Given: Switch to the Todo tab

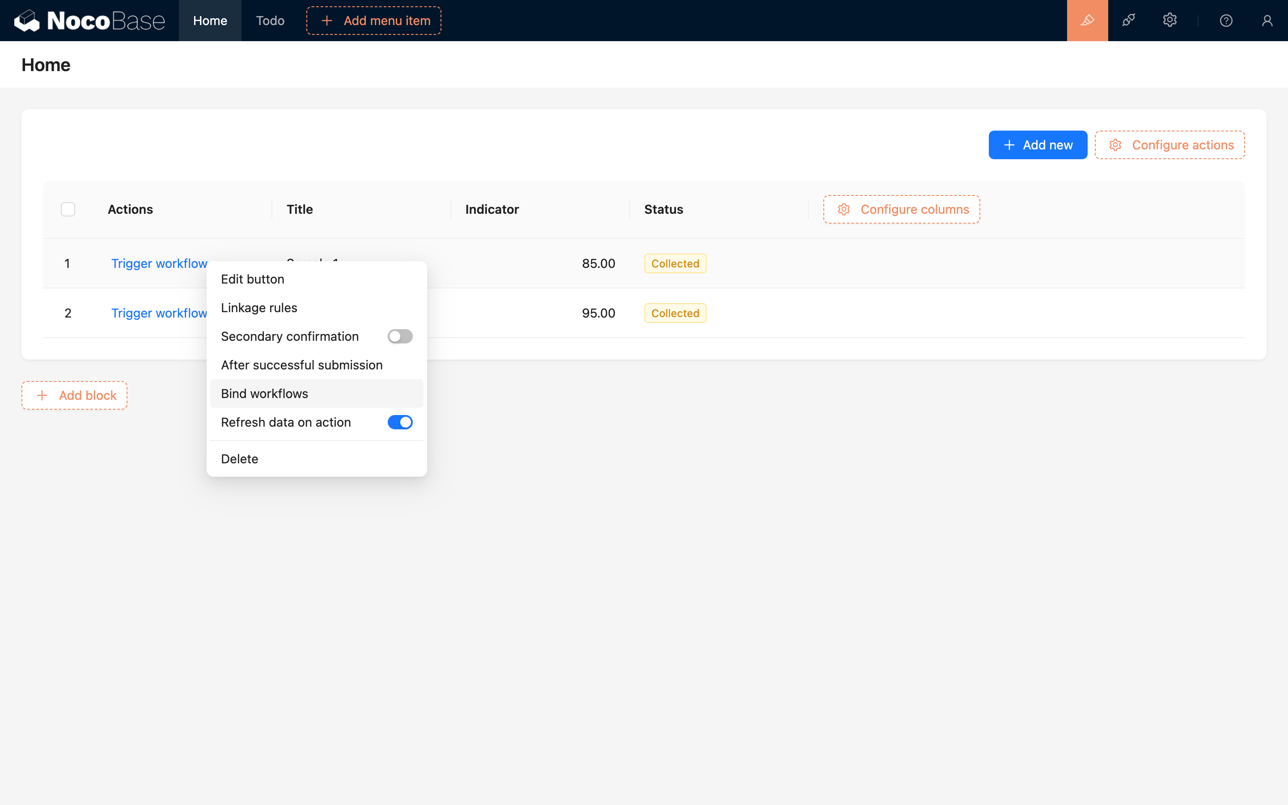Looking at the screenshot, I should tap(270, 20).
